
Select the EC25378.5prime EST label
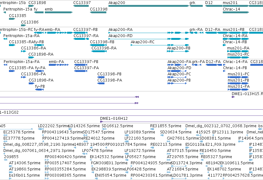pyautogui.click(x=19, y=132)
